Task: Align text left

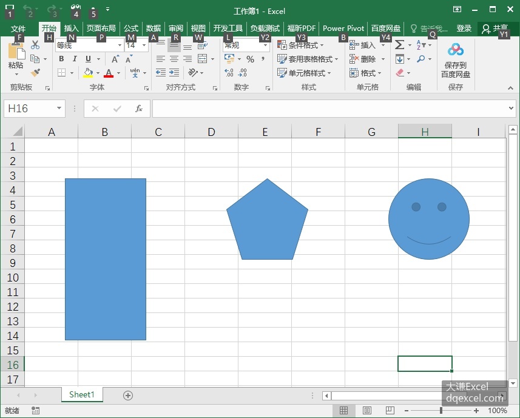Action: [161, 59]
